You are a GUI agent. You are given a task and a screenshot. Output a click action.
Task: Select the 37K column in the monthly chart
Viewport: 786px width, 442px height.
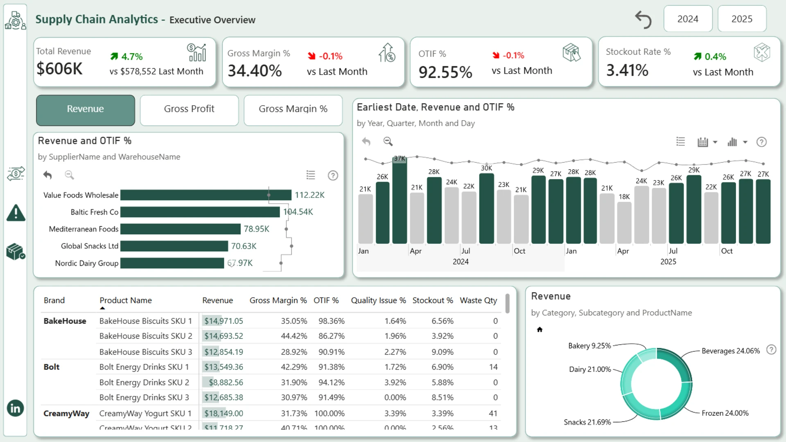[400, 200]
